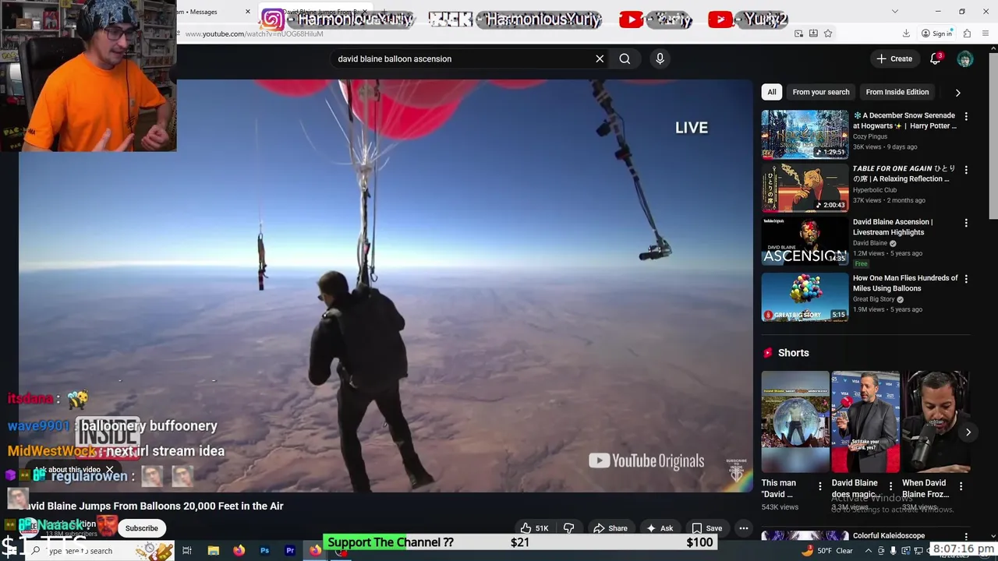
Task: Close the Messages browser tab
Action: tap(248, 12)
